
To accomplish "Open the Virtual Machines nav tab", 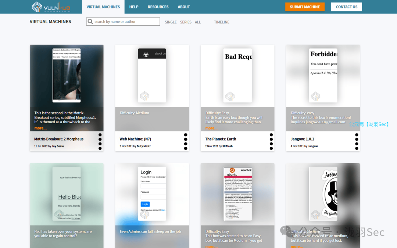I will click(x=103, y=7).
